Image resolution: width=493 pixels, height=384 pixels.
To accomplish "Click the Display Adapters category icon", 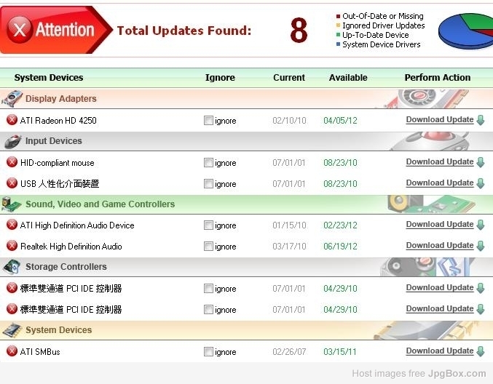I will [12, 99].
